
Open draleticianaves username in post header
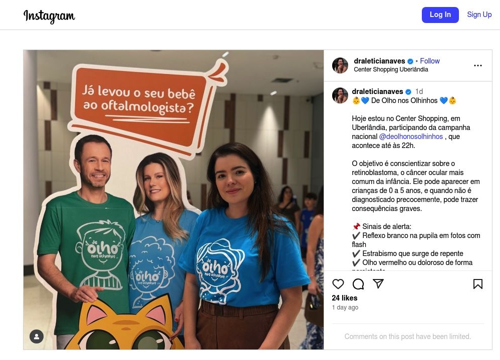coord(379,61)
